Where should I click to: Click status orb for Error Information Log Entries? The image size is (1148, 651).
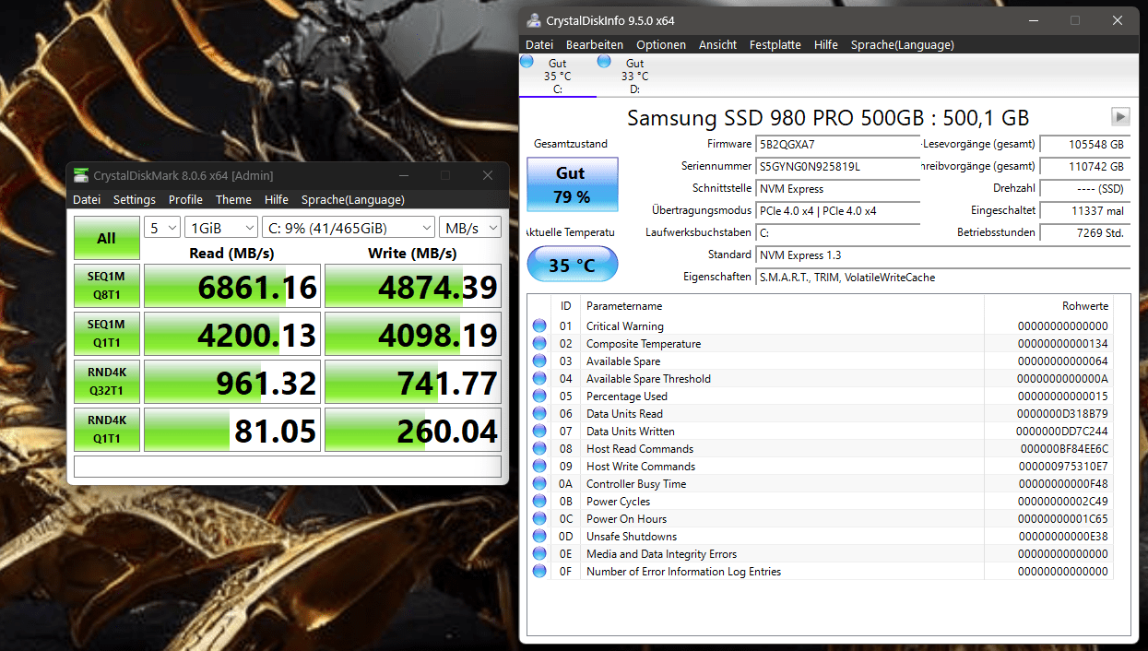[539, 571]
